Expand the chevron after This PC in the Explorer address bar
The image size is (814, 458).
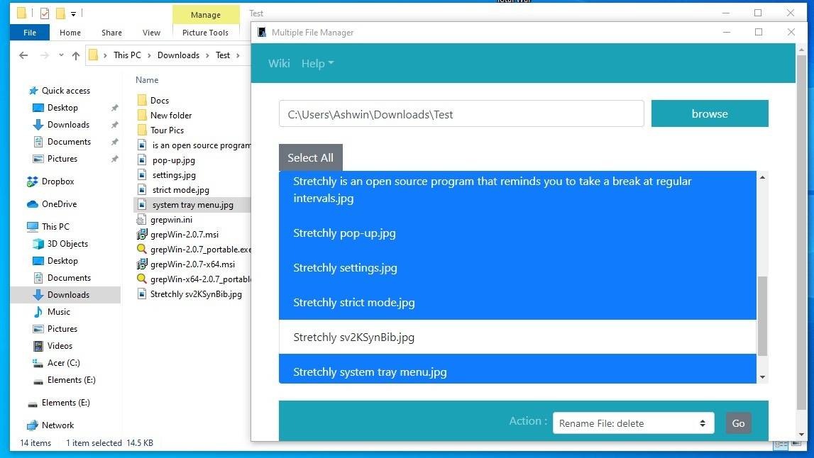click(x=149, y=55)
